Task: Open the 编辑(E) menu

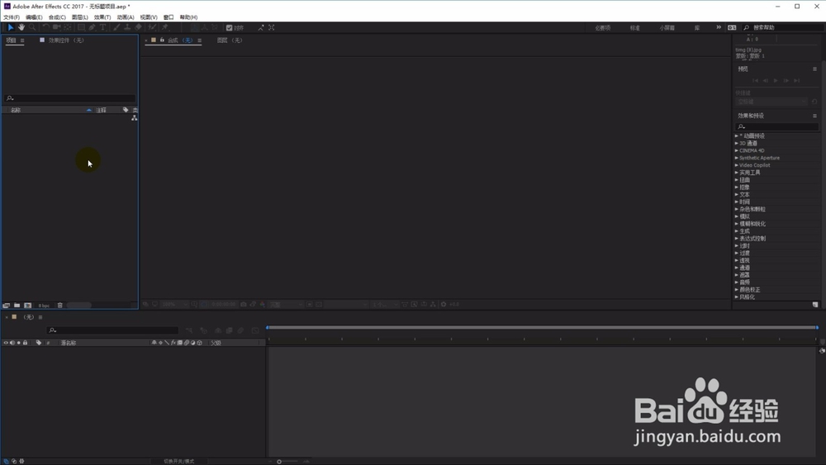Action: 34,17
